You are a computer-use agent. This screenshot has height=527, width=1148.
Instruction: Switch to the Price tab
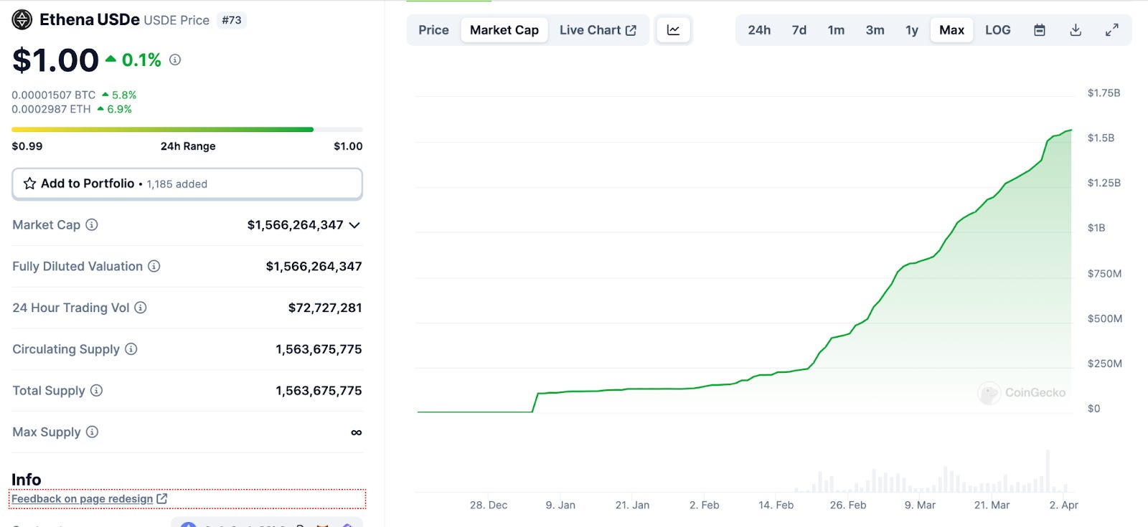[x=433, y=30]
